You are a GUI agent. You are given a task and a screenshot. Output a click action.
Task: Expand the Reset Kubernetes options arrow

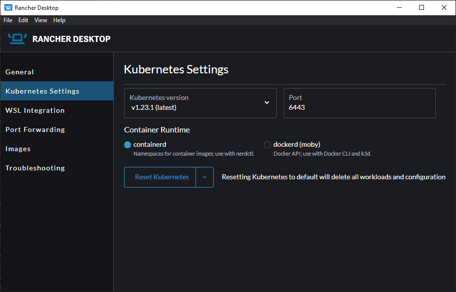pos(204,177)
